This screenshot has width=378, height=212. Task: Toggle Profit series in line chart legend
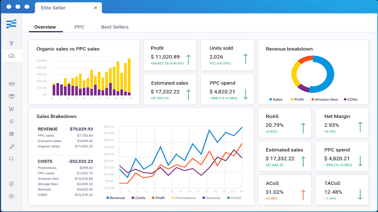click(158, 198)
